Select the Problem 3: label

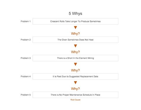pos(26,58)
